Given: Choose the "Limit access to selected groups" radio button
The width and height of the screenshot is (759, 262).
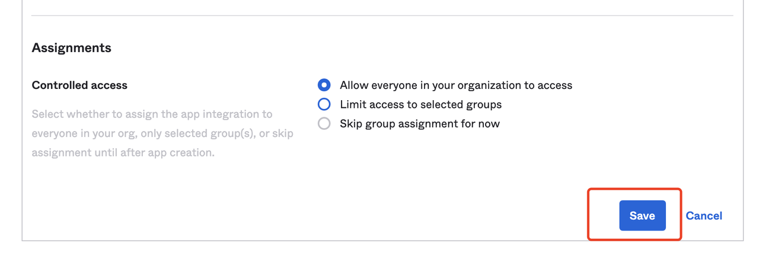Looking at the screenshot, I should pyautogui.click(x=324, y=104).
